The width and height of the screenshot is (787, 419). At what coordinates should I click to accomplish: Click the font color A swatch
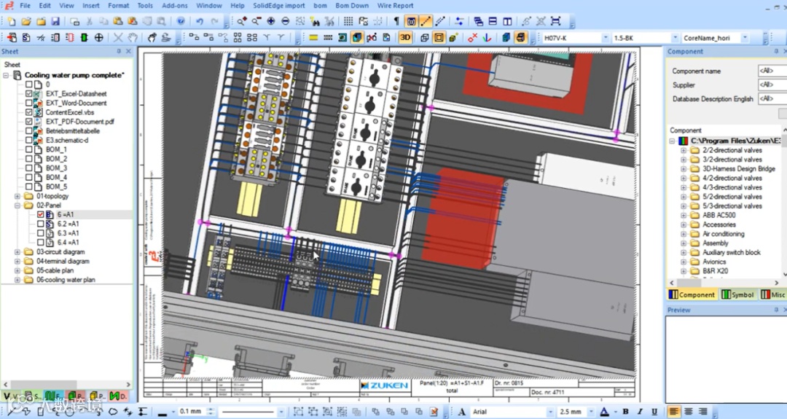point(604,412)
